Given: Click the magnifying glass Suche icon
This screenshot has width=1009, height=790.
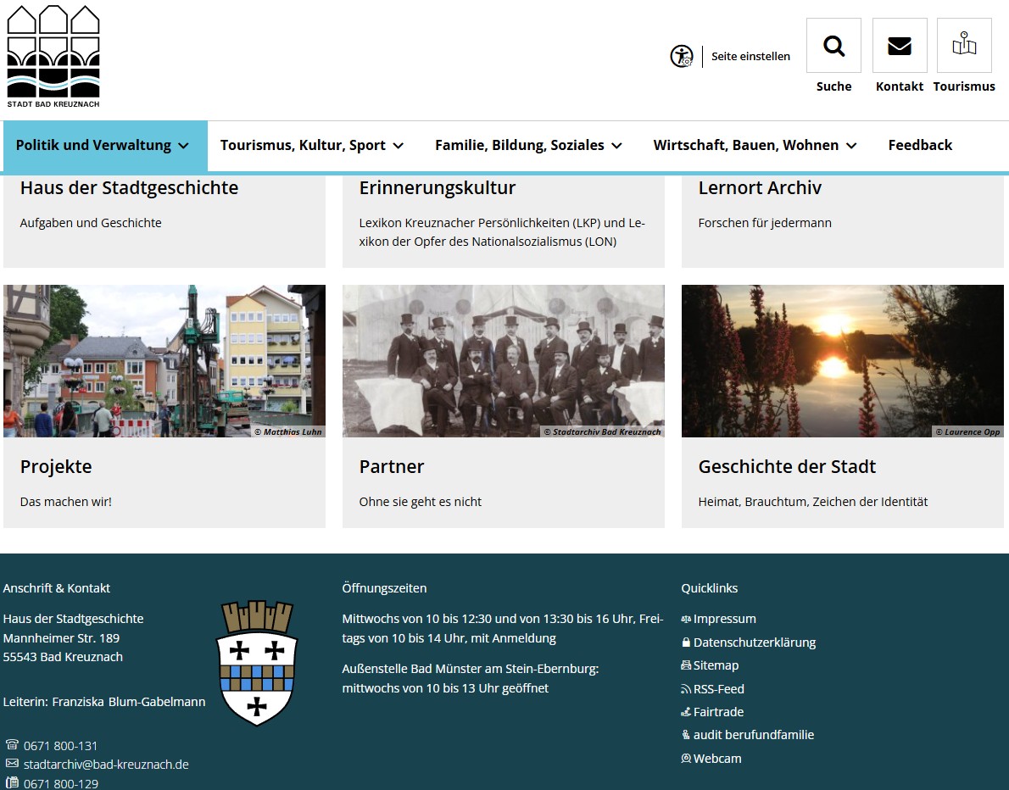Looking at the screenshot, I should point(833,46).
